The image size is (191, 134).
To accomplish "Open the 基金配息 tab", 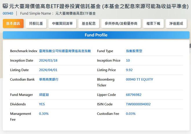I will click(x=89, y=24).
